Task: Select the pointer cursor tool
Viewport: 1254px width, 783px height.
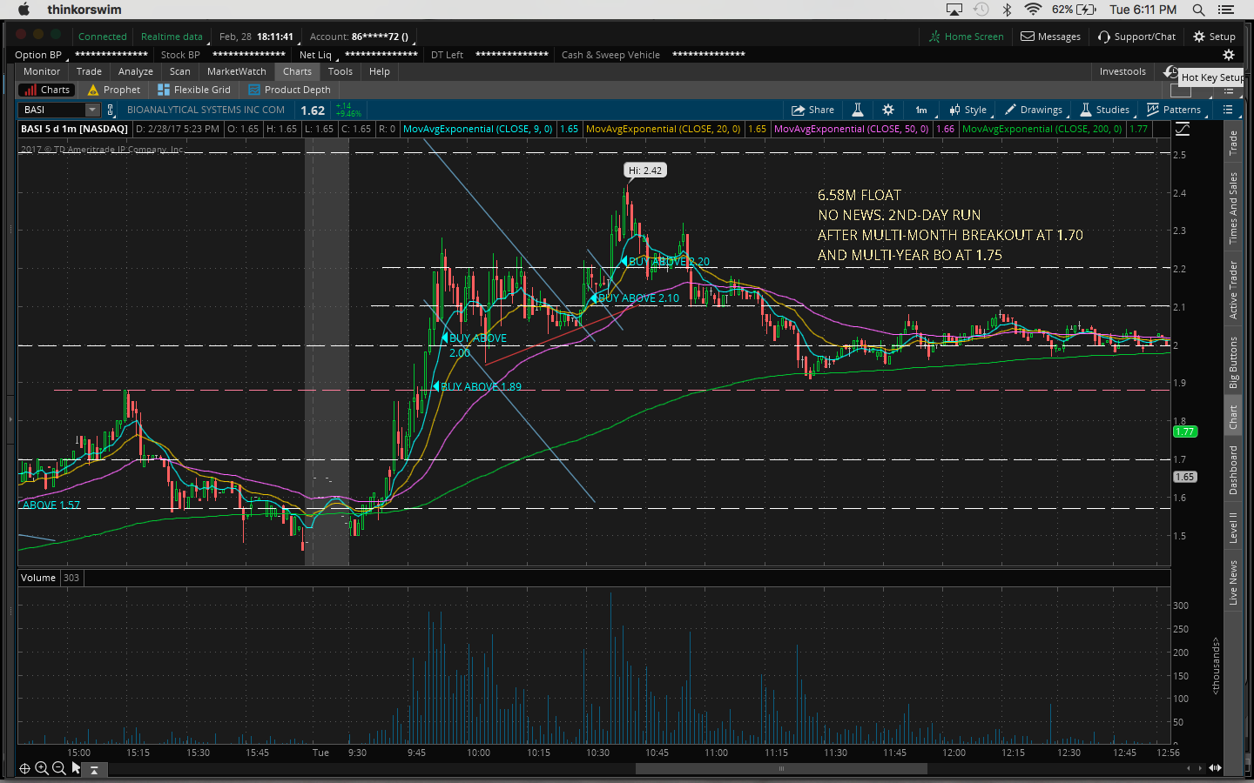Action: [76, 768]
